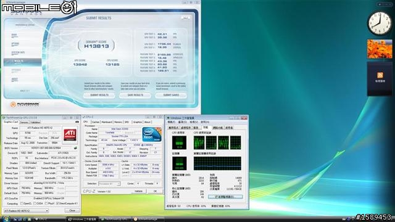
Task: Select the Main item in 3DMark Vantage sidebar
Action: point(14,35)
